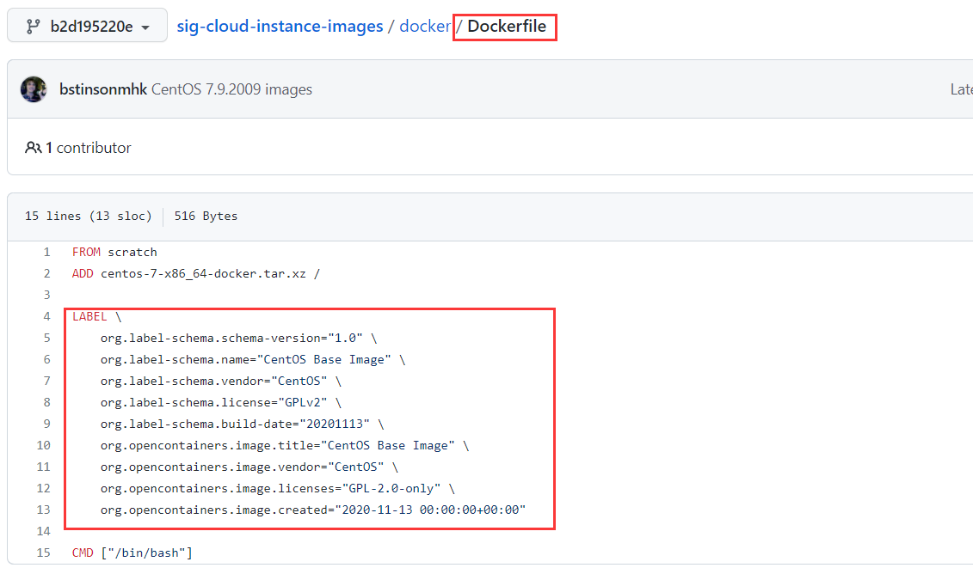The width and height of the screenshot is (973, 574).
Task: Click the label-schema.name="CentOS Base Image" line
Action: [x=253, y=359]
